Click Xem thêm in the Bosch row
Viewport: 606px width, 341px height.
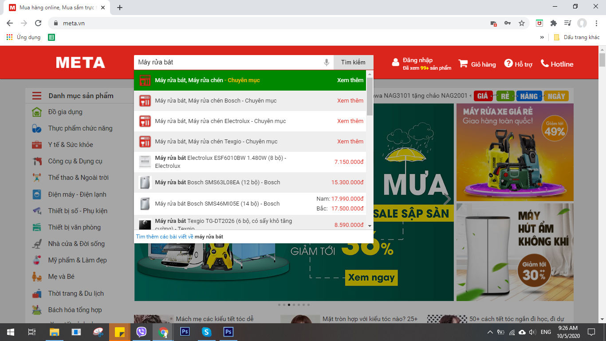point(350,101)
